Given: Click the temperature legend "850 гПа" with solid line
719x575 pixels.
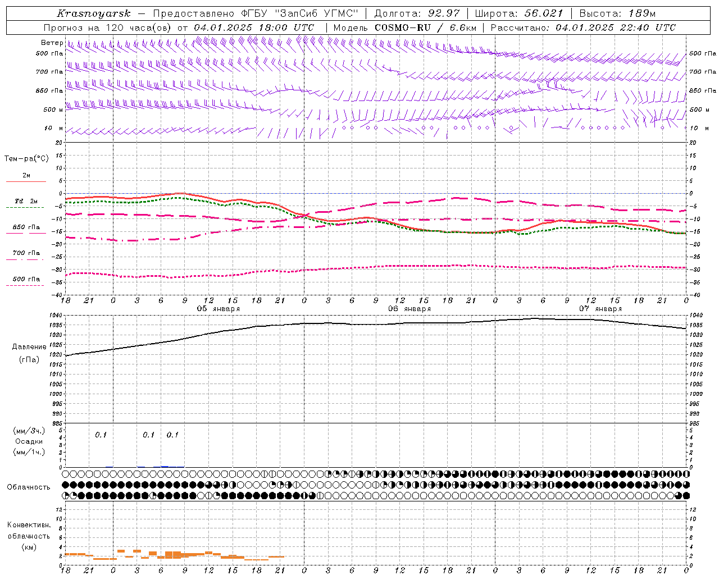Looking at the screenshot, I should pyautogui.click(x=26, y=227).
